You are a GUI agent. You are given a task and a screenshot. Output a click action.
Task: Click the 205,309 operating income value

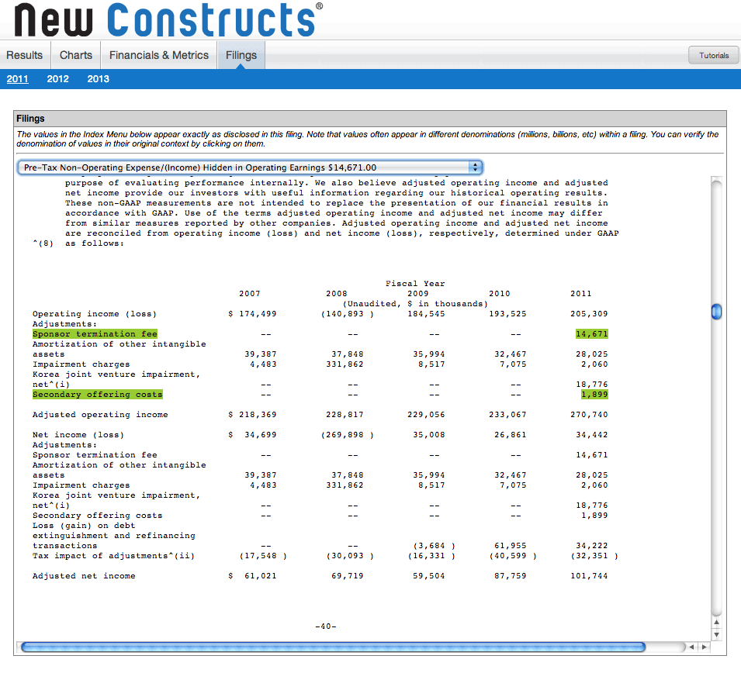click(x=589, y=314)
